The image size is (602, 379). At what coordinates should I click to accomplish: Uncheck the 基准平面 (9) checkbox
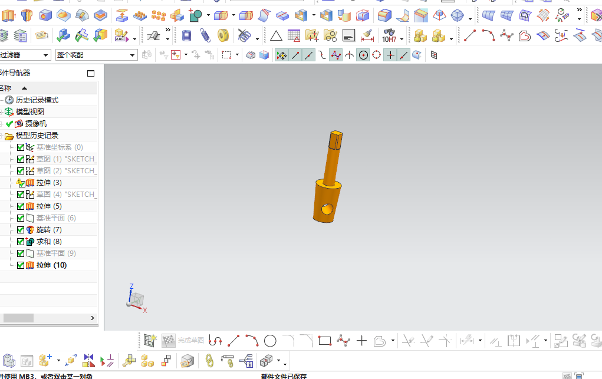21,253
